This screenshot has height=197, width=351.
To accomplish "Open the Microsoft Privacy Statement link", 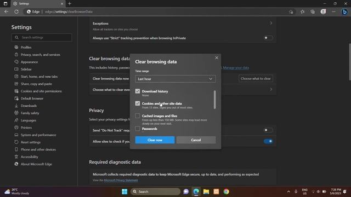I will pyautogui.click(x=121, y=180).
